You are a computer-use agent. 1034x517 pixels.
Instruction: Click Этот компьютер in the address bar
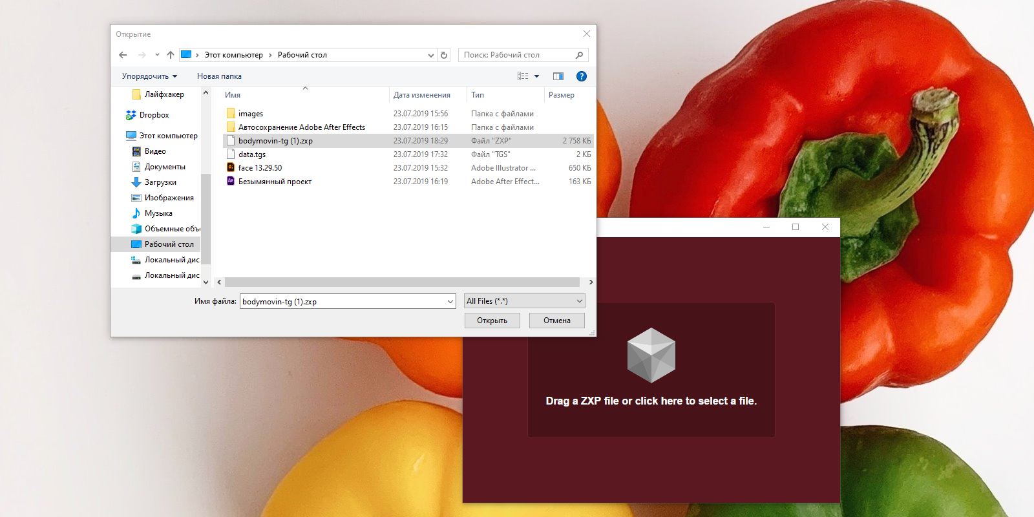point(234,55)
